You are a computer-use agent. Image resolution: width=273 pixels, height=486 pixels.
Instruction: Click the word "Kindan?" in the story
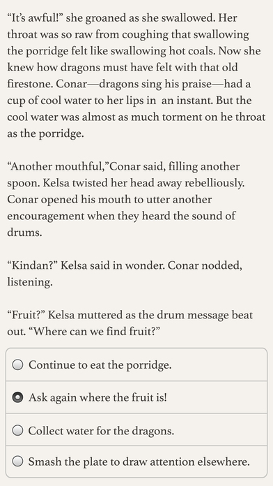coord(32,265)
